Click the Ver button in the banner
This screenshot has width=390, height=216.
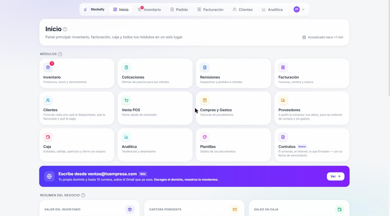(x=335, y=176)
